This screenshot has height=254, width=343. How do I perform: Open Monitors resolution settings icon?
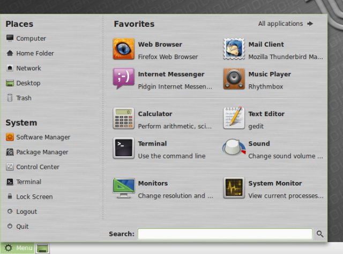tap(123, 188)
